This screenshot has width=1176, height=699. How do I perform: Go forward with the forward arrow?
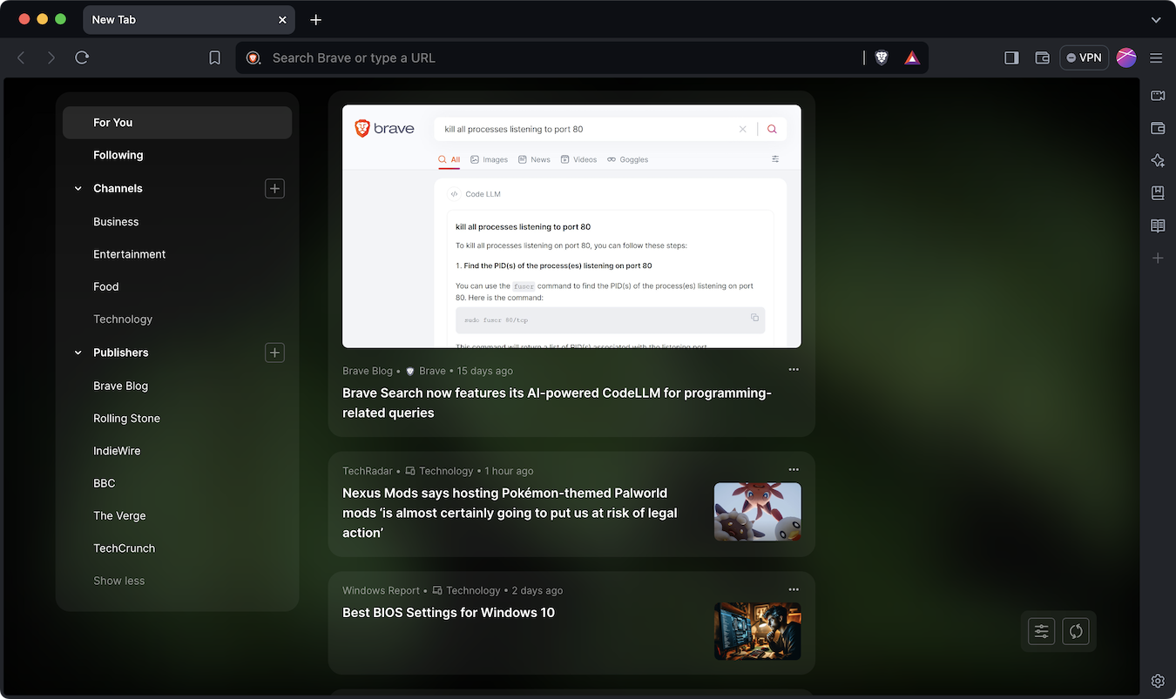click(51, 57)
